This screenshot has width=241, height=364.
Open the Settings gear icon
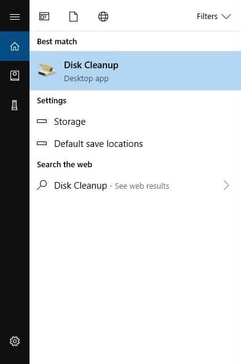click(x=15, y=341)
